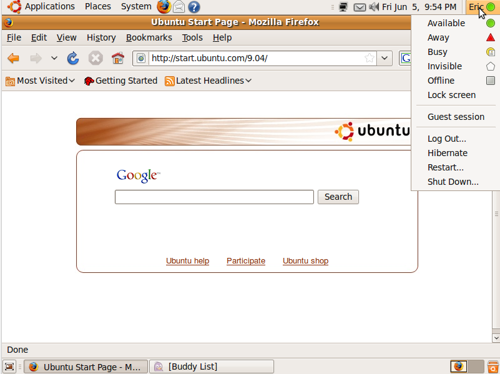Open the address bar history dropdown
Image resolution: width=500 pixels, height=374 pixels.
[x=385, y=58]
